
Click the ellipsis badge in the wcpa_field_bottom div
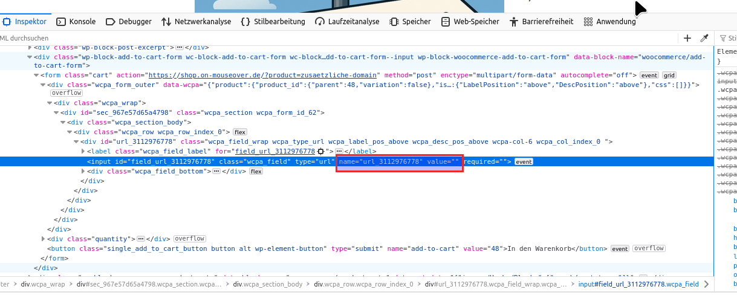216,172
